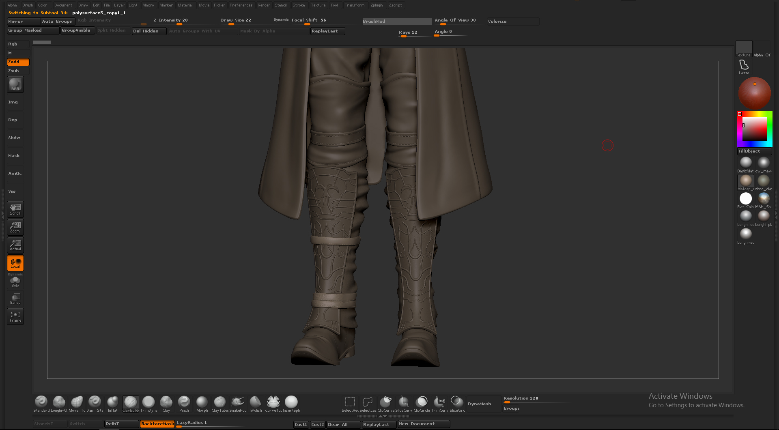Select the CurveTube brush
This screenshot has width=779, height=430.
273,404
